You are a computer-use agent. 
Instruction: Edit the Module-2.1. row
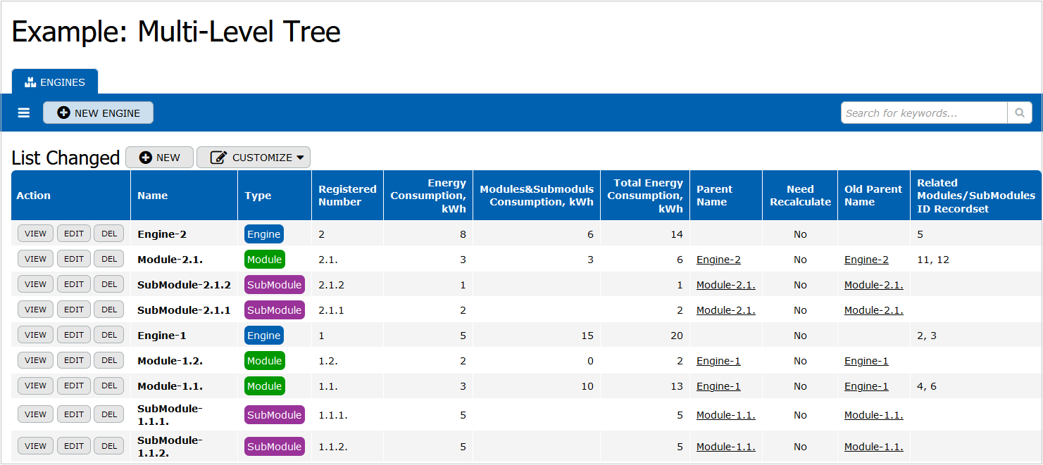[x=74, y=259]
